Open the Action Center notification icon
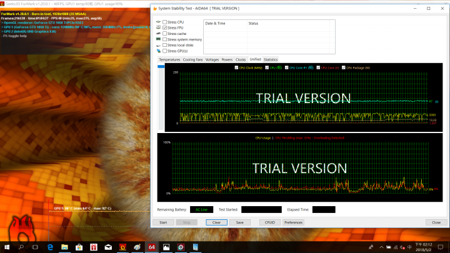The height and width of the screenshot is (253, 450). point(441,247)
